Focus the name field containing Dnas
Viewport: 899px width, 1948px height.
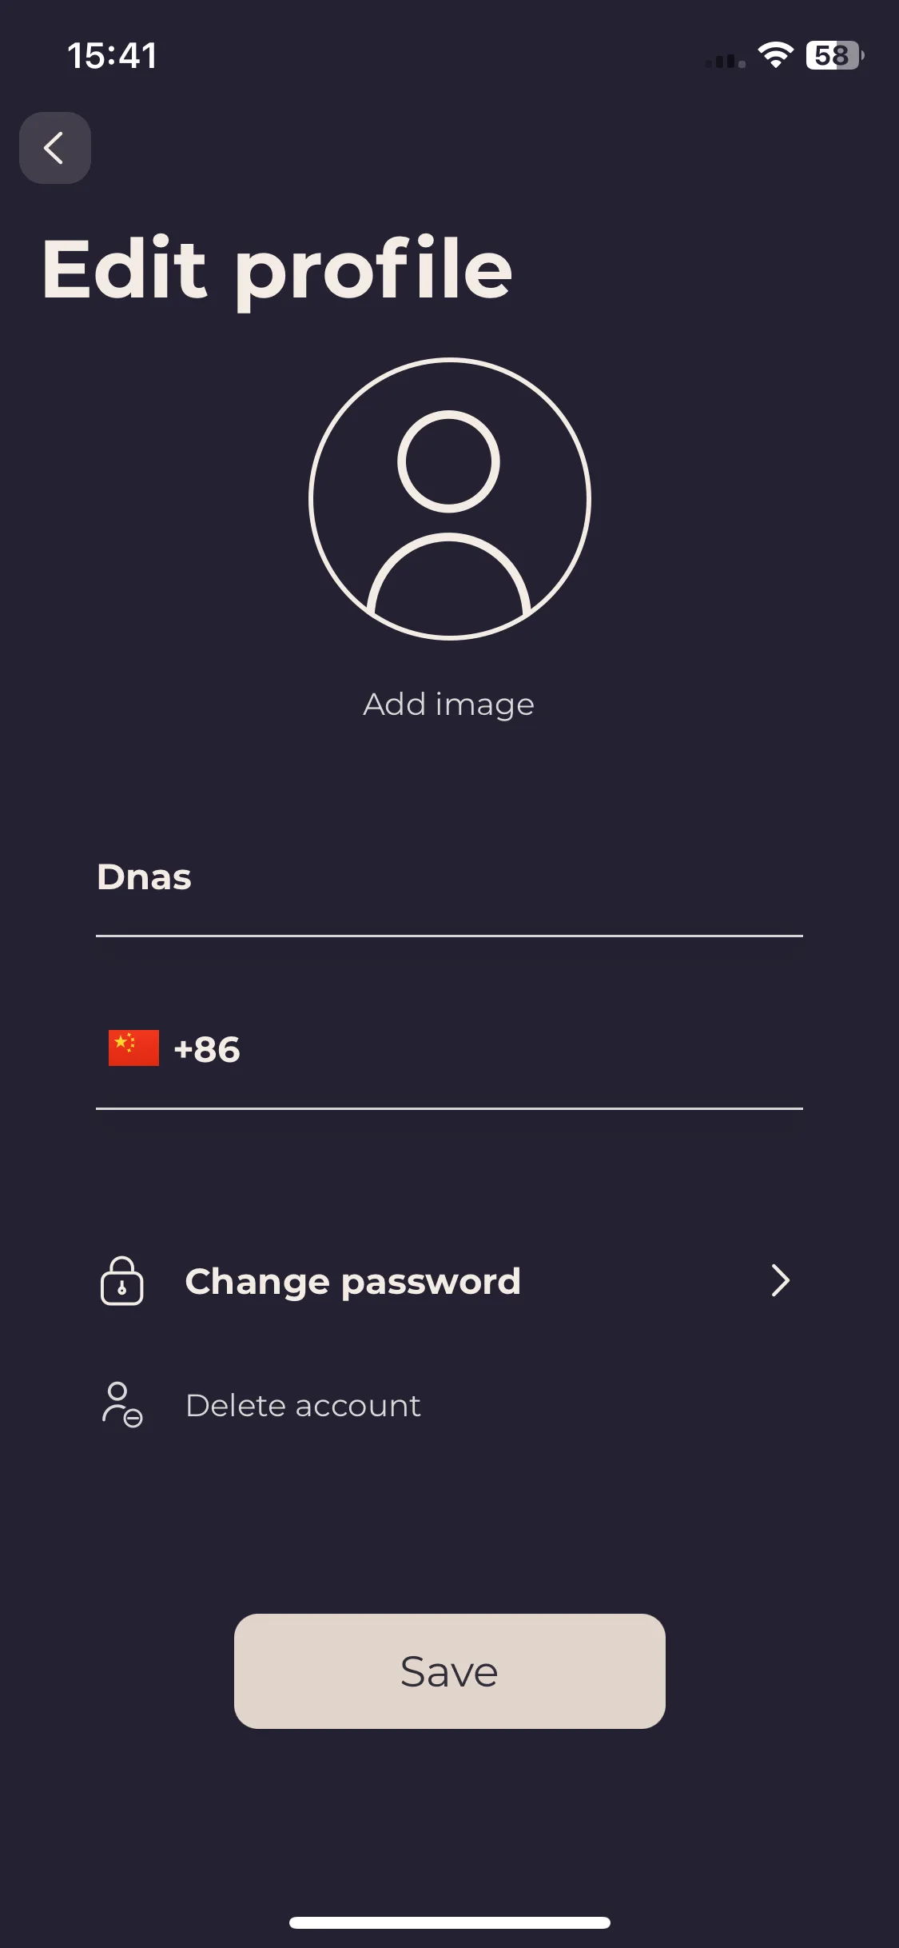(449, 877)
